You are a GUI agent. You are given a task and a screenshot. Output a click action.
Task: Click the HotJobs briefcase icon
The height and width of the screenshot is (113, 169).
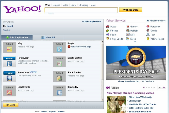click(x=128, y=31)
